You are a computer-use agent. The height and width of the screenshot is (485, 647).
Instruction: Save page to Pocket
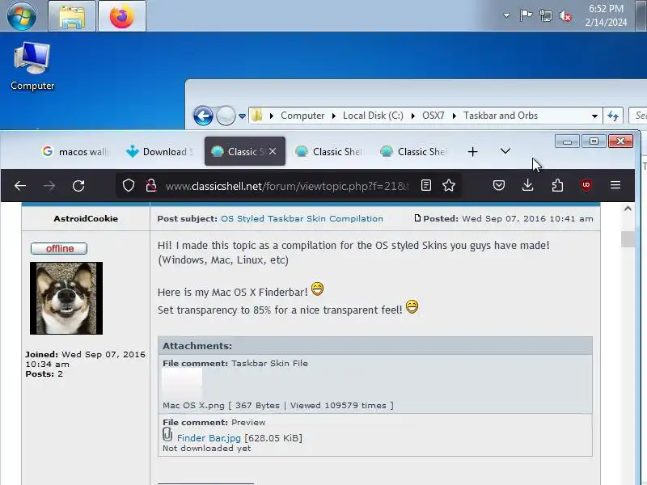499,186
